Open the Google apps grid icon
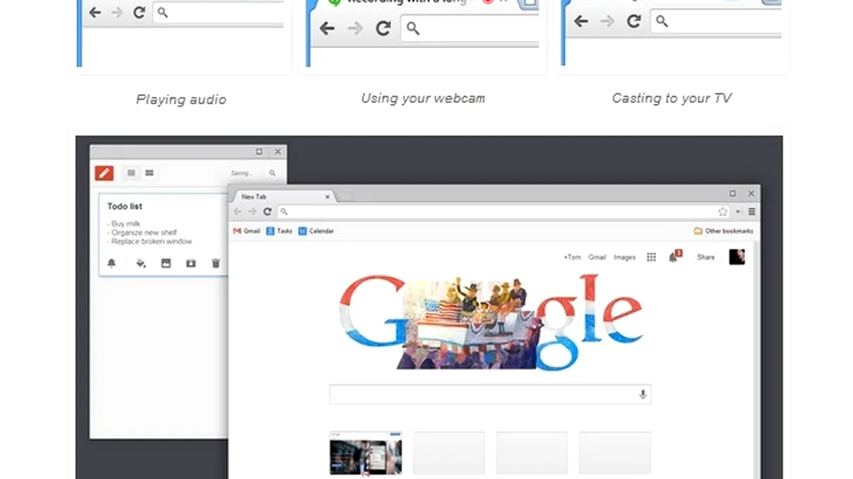This screenshot has height=479, width=853. (651, 257)
